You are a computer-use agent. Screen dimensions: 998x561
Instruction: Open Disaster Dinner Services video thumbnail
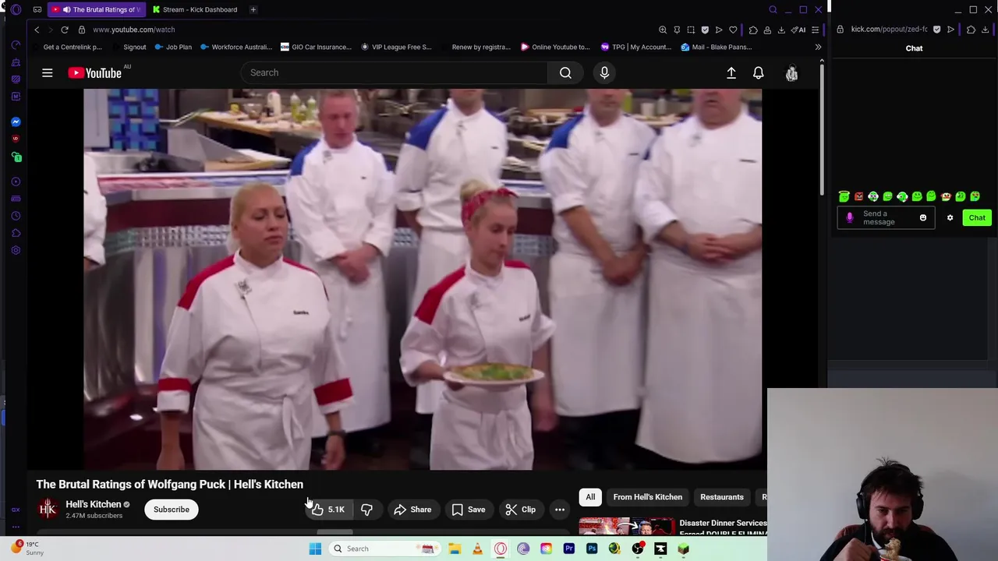[627, 527]
